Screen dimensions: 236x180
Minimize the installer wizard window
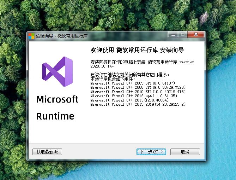click(173, 35)
